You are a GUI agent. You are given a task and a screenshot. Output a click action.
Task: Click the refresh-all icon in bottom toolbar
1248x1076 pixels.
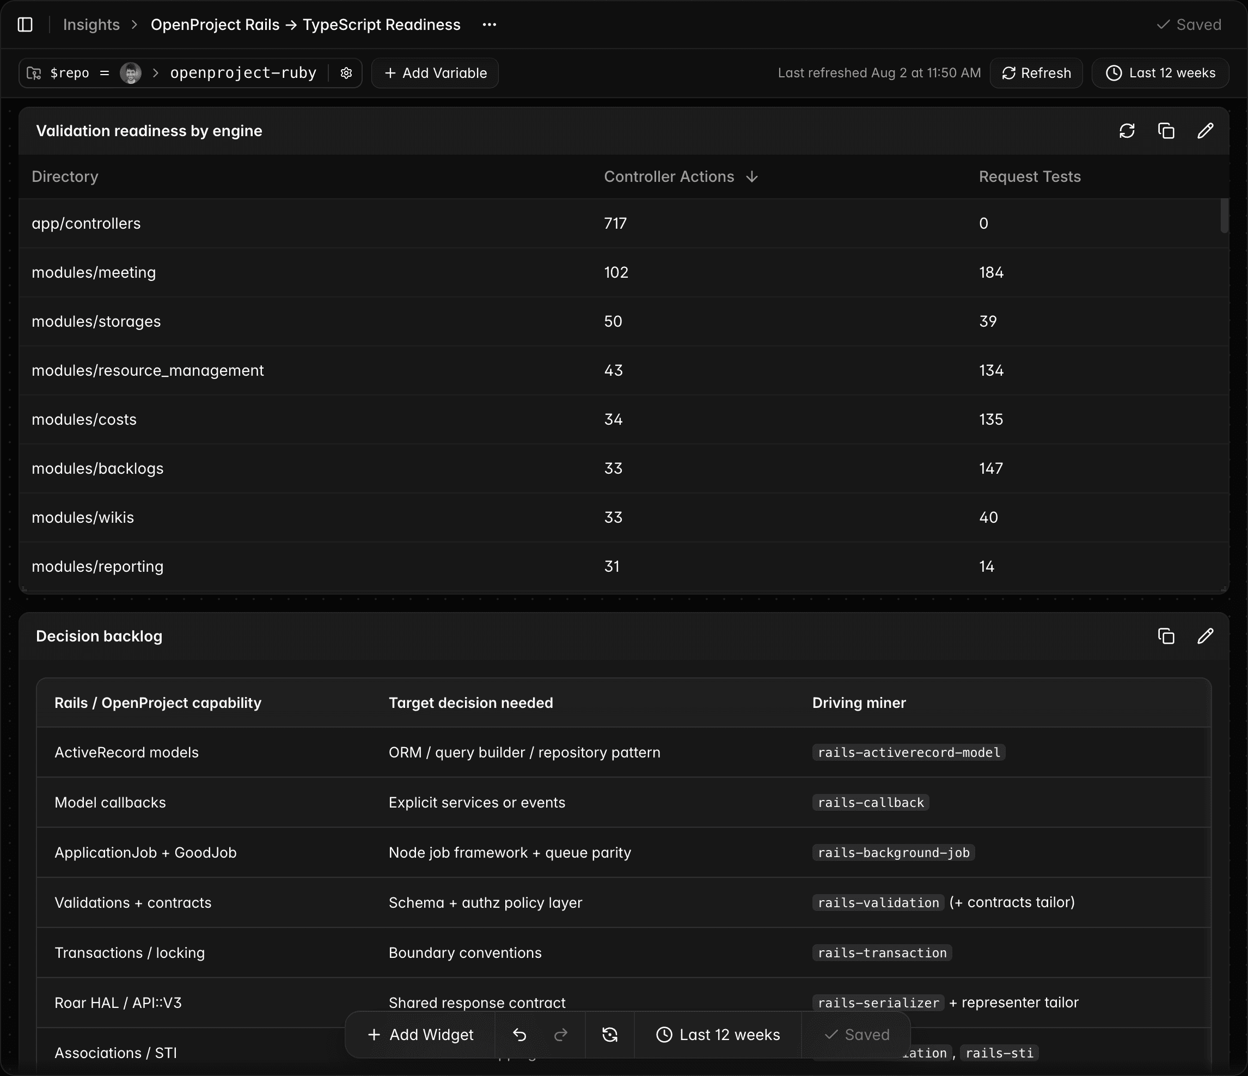(609, 1035)
